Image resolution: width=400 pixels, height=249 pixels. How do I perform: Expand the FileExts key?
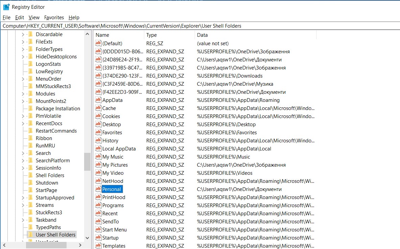(23, 41)
